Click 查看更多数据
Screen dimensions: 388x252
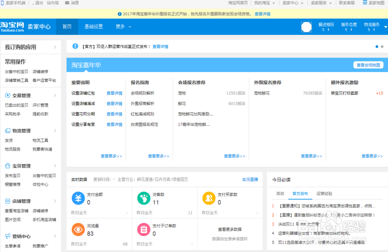230,230
